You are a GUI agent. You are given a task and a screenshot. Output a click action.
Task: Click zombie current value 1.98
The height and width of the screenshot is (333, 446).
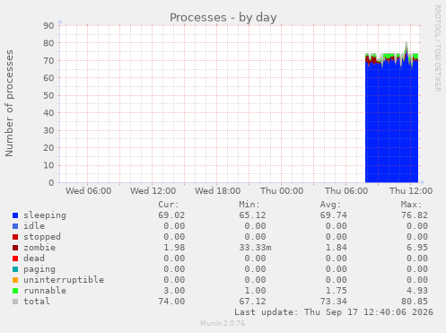pos(174,248)
